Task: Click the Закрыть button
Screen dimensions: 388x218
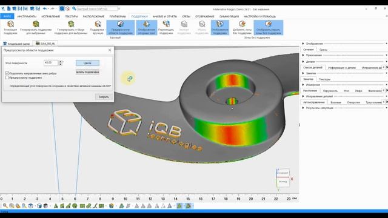Action: coord(104,97)
